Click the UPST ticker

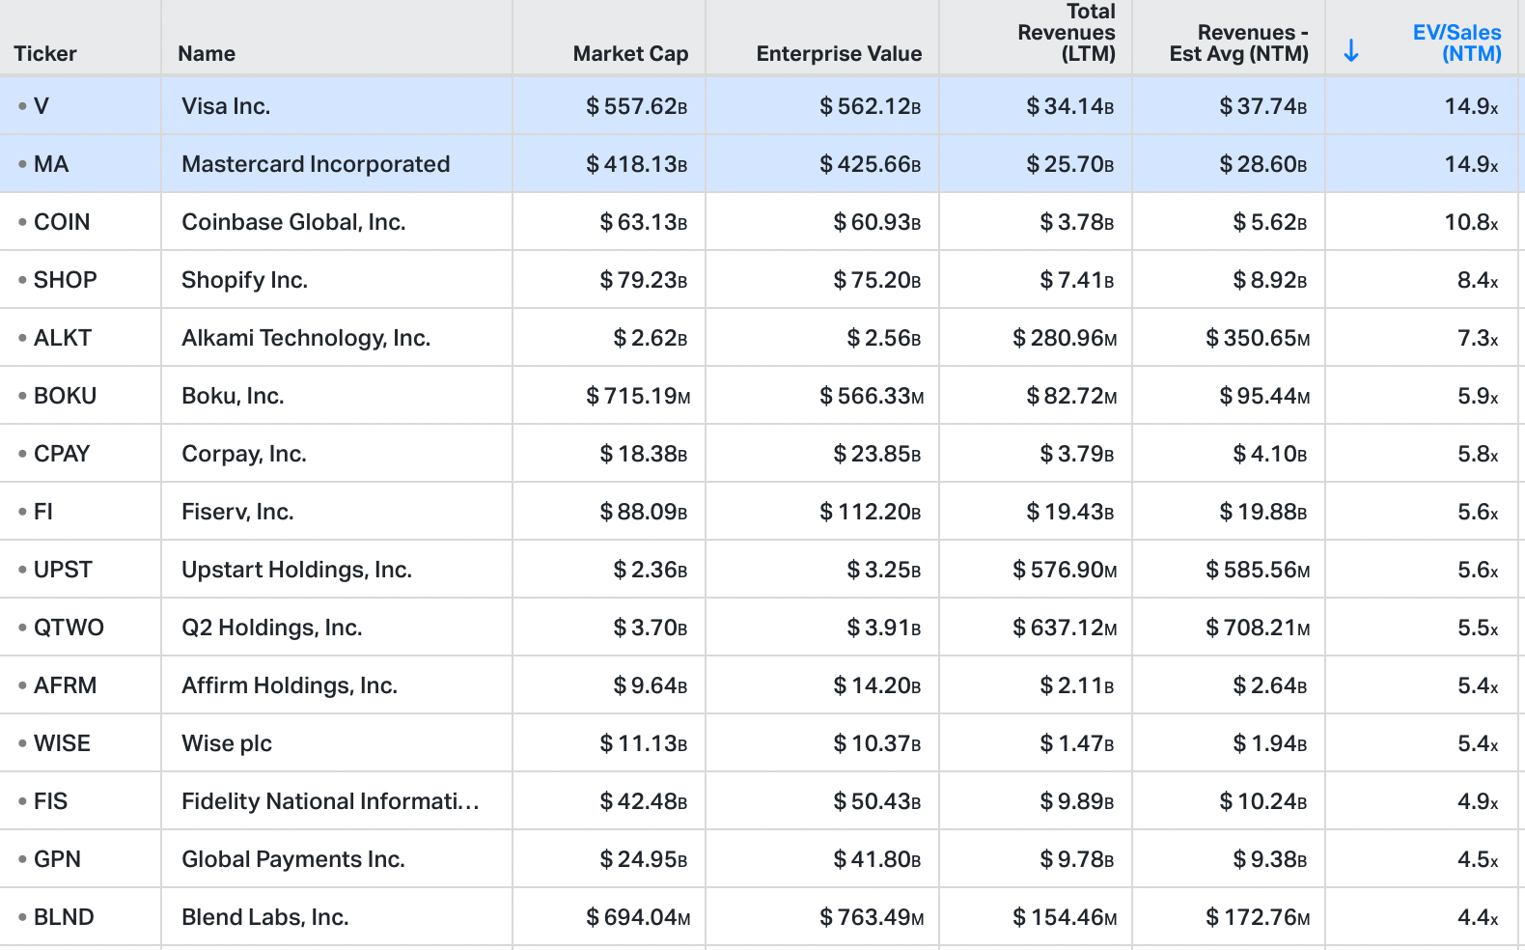pyautogui.click(x=63, y=570)
